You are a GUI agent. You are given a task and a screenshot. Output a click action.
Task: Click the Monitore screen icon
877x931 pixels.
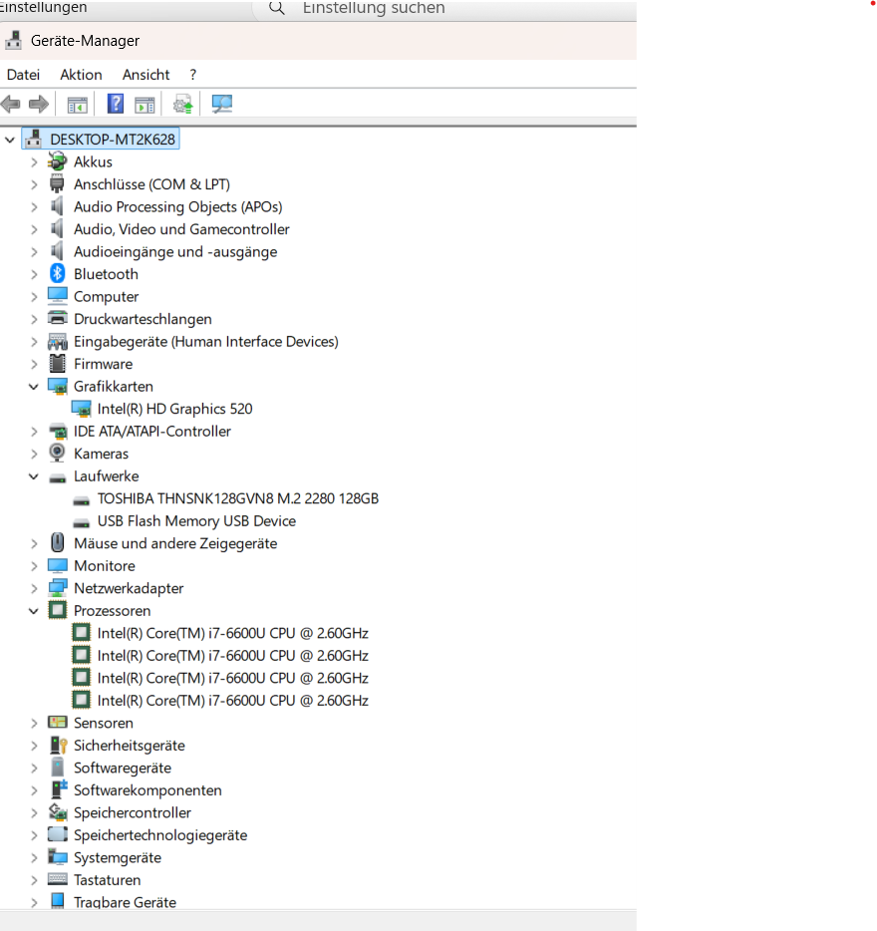tap(58, 565)
